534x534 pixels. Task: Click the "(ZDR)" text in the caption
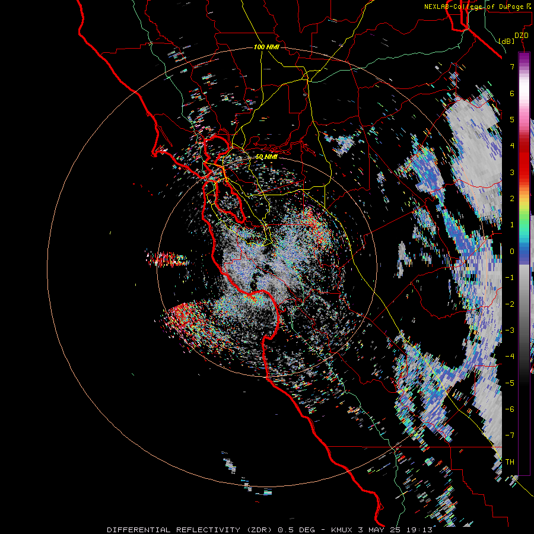point(259,530)
